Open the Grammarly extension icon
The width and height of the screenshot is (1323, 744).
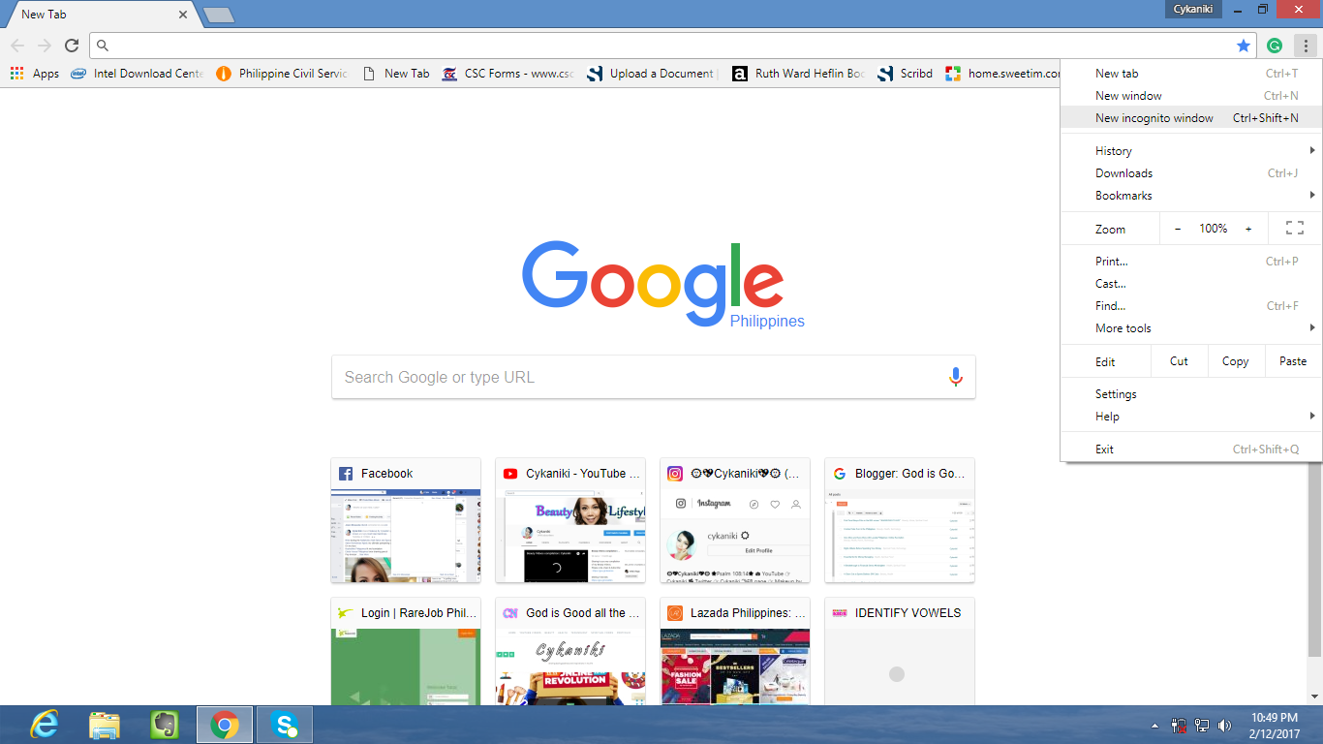1276,46
